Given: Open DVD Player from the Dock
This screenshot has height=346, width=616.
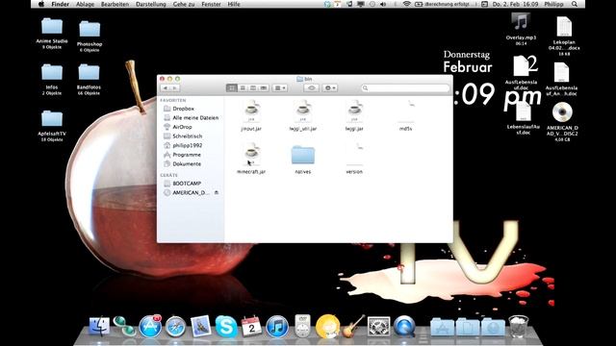Looking at the screenshot, I should pos(302,327).
